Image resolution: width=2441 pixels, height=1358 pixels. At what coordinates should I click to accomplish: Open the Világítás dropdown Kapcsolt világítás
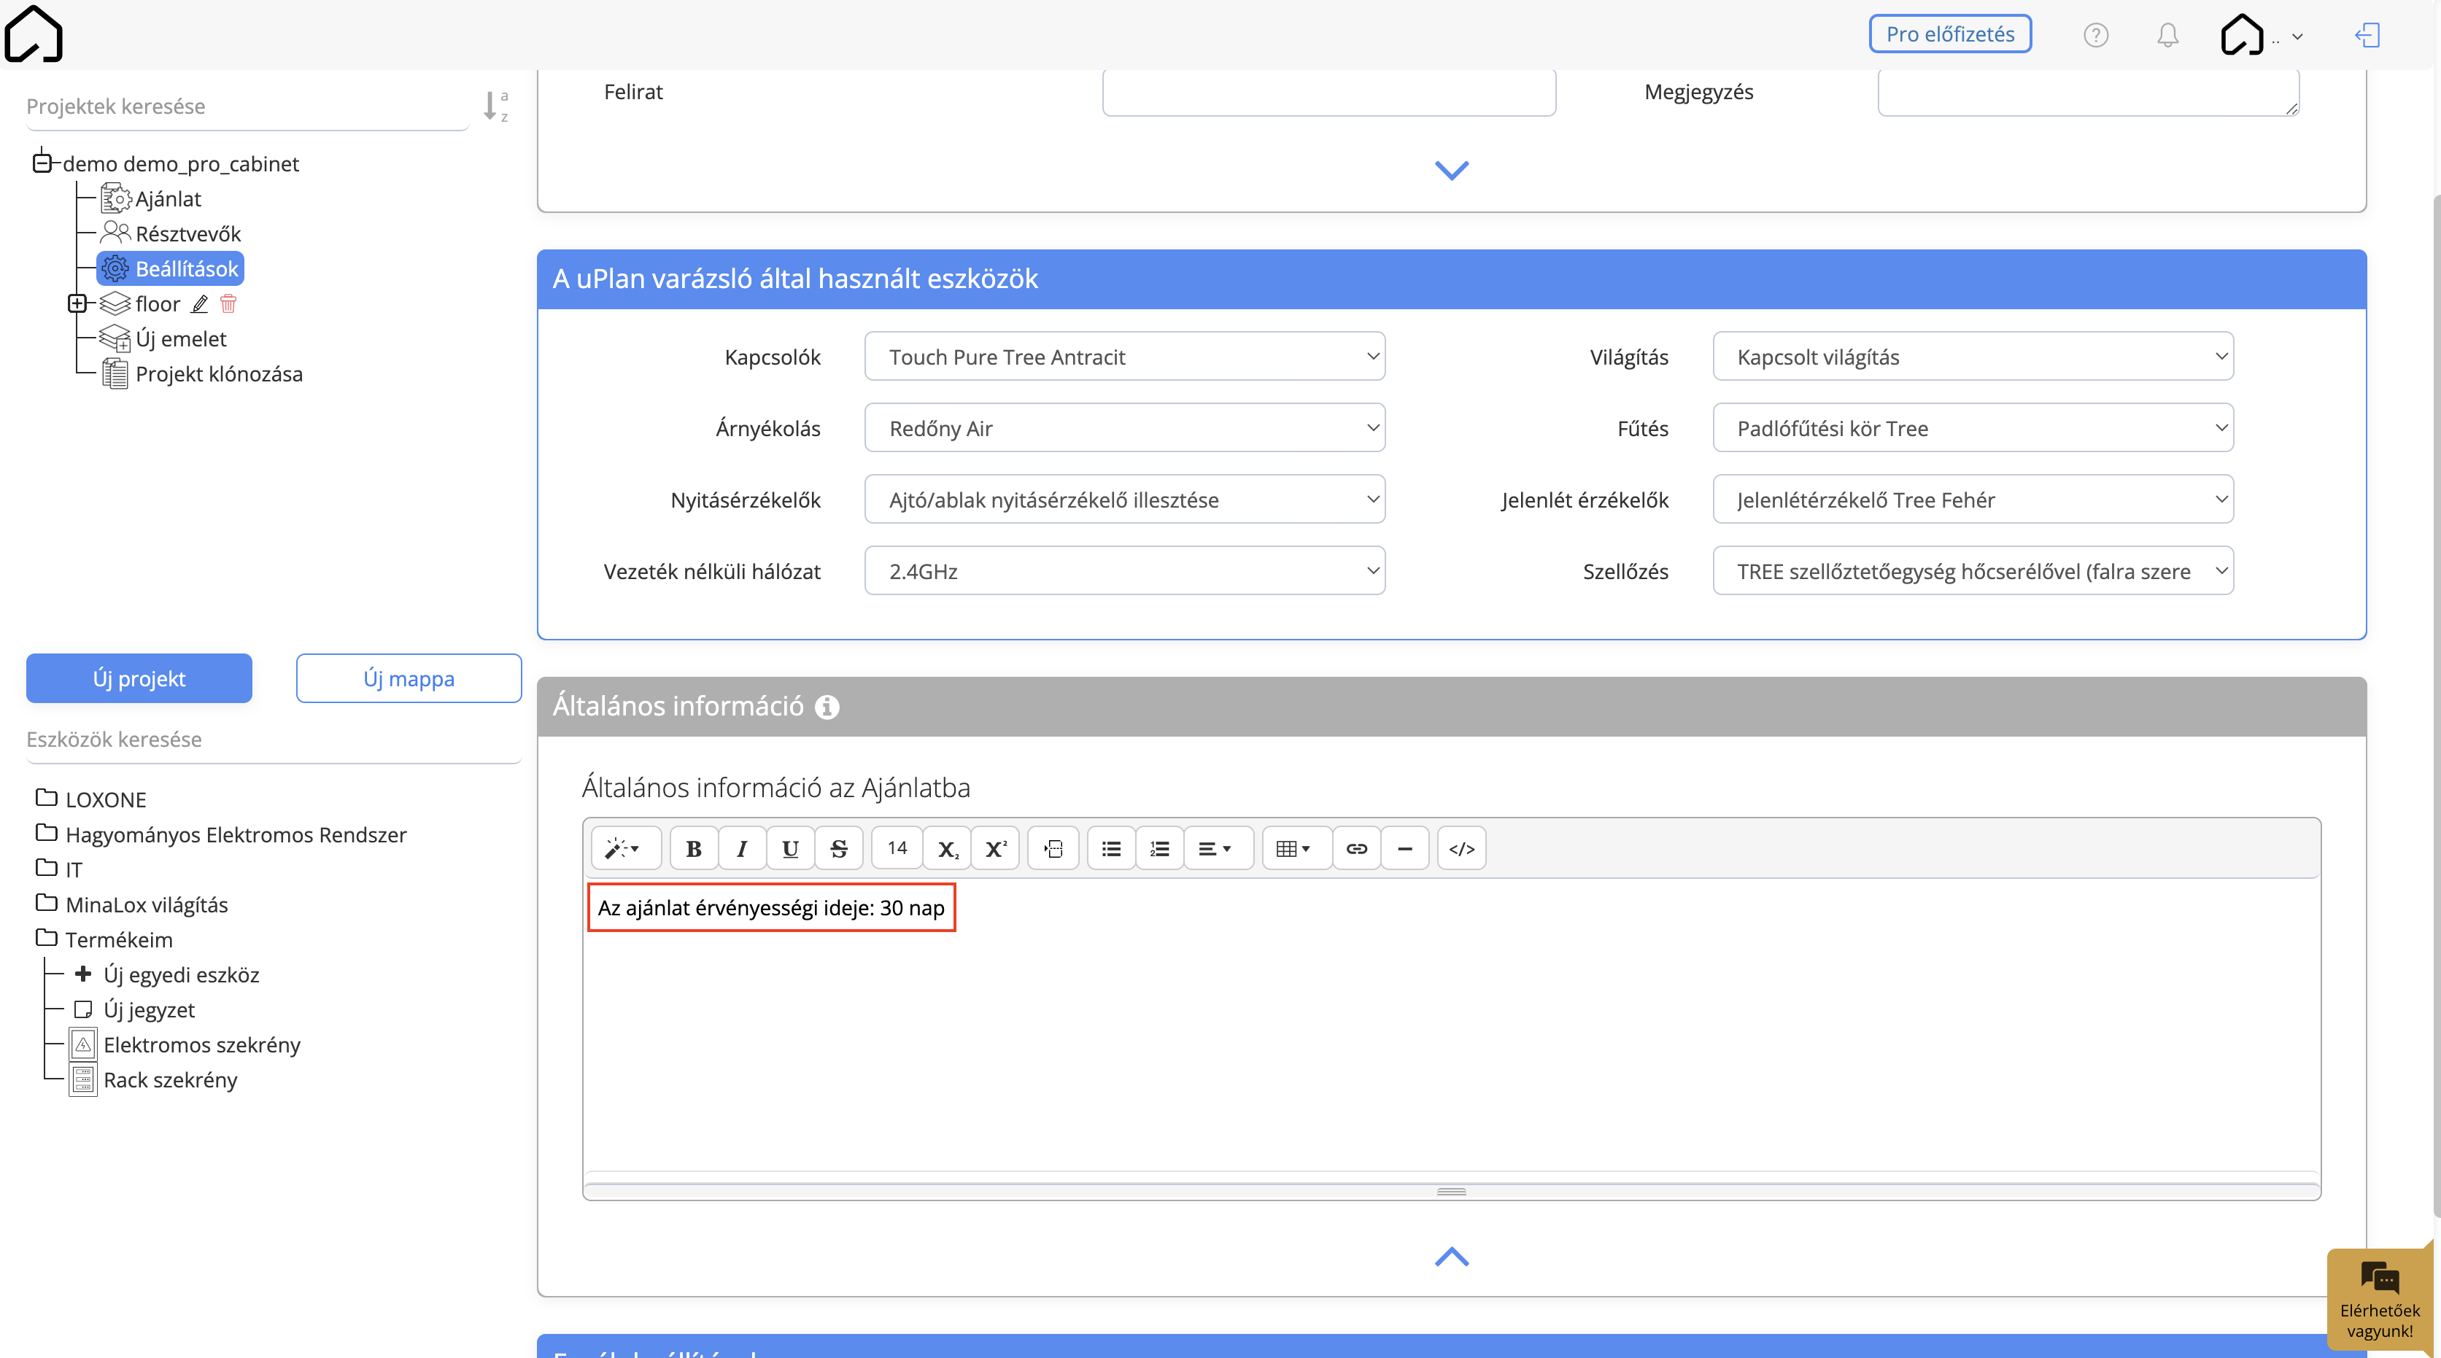(x=1973, y=356)
